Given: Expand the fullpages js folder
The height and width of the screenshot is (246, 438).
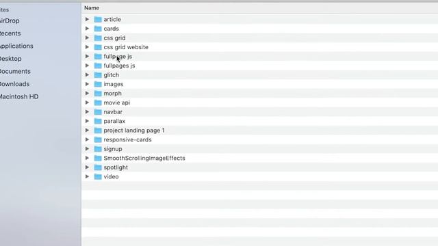Looking at the screenshot, I should 87,66.
